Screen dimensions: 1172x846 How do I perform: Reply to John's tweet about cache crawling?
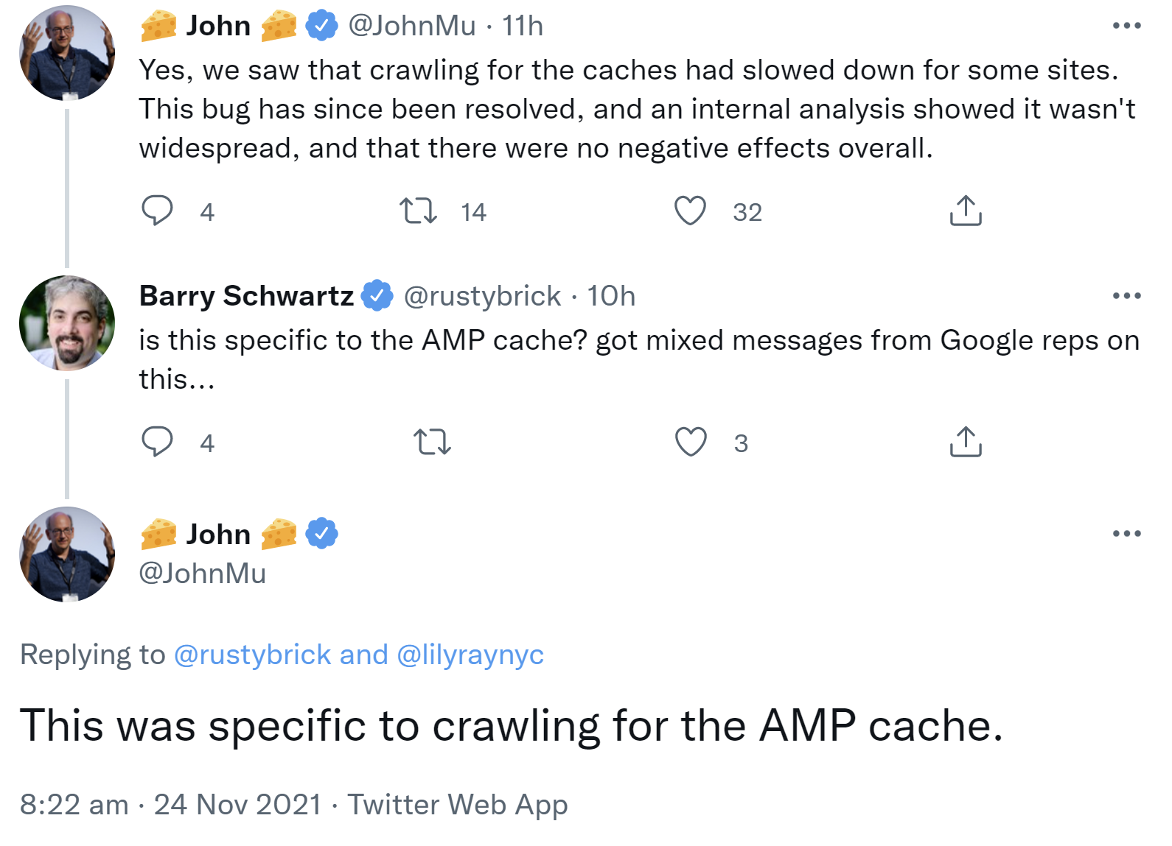157,211
